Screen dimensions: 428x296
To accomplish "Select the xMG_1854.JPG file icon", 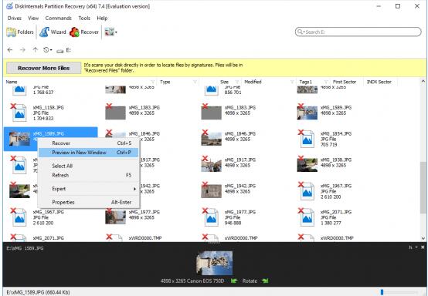I will click(307, 139).
